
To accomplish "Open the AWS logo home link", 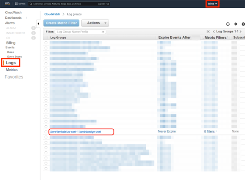I will click(7, 4).
